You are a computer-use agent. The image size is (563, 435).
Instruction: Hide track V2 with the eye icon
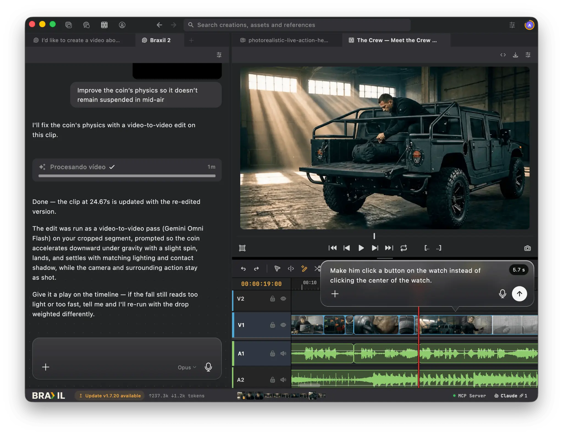pos(283,299)
